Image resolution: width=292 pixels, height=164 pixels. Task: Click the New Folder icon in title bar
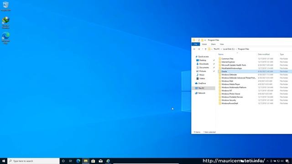click(202, 40)
